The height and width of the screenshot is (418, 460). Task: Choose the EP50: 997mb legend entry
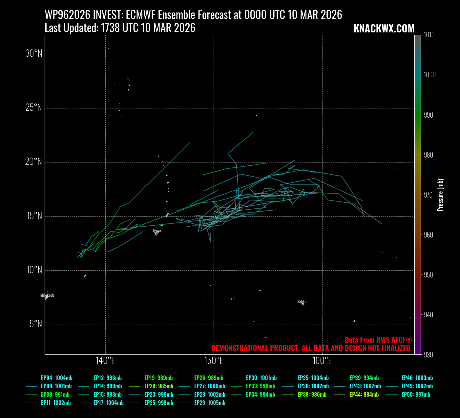click(416, 395)
